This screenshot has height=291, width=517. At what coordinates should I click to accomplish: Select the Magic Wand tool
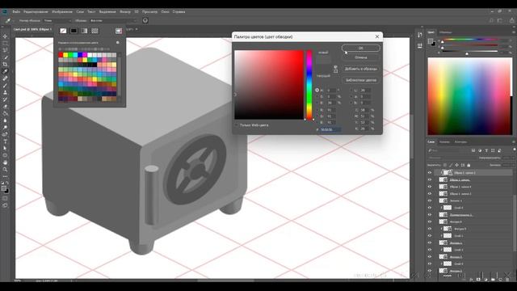coord(5,57)
